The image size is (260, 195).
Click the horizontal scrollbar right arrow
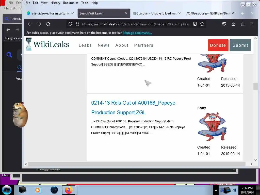[x=251, y=164]
